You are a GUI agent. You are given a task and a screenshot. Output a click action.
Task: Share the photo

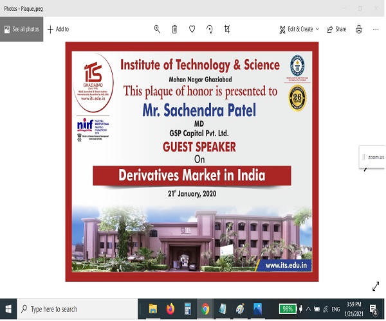click(336, 30)
